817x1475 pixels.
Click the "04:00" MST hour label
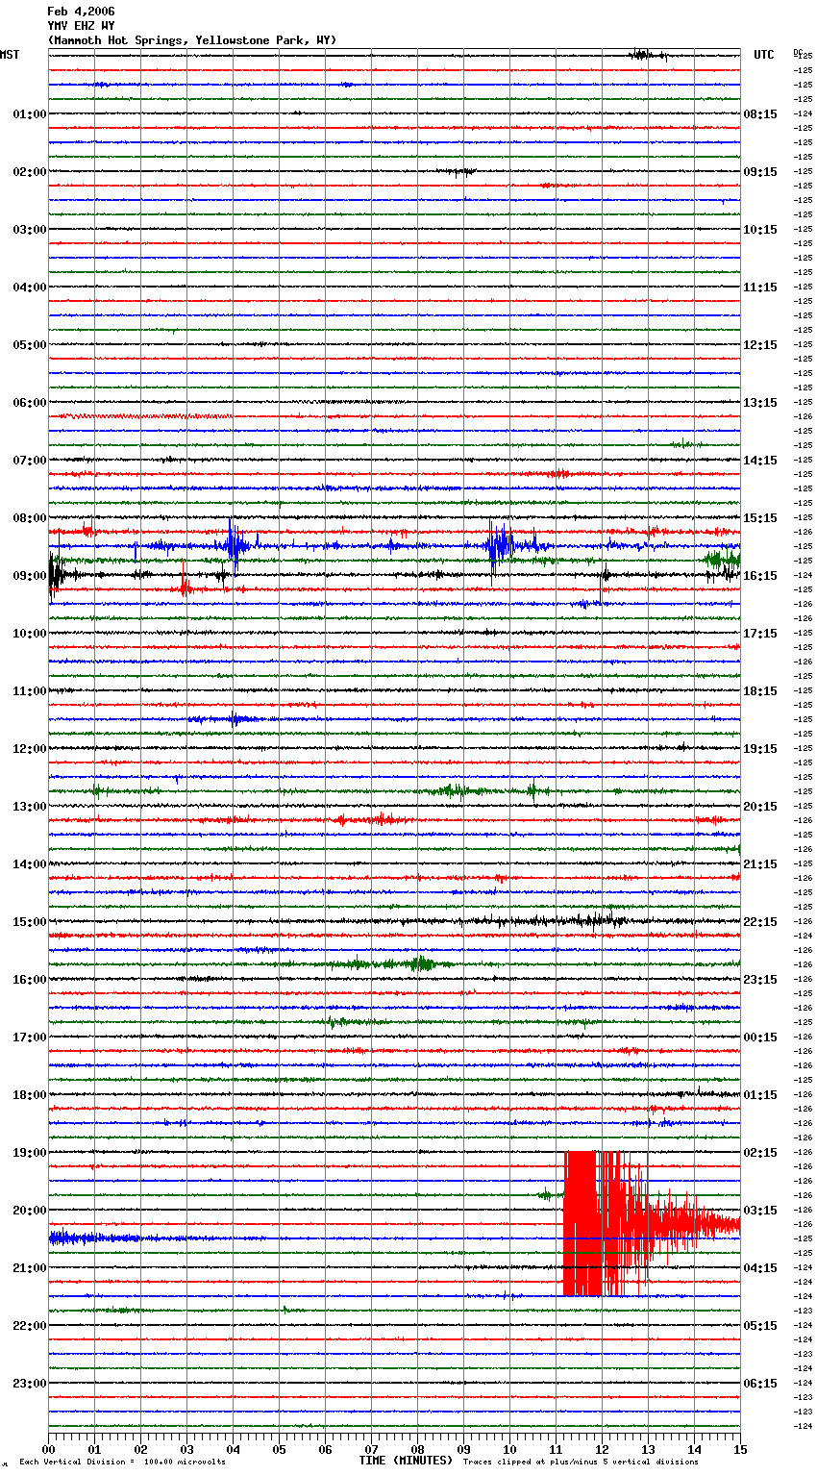point(29,287)
